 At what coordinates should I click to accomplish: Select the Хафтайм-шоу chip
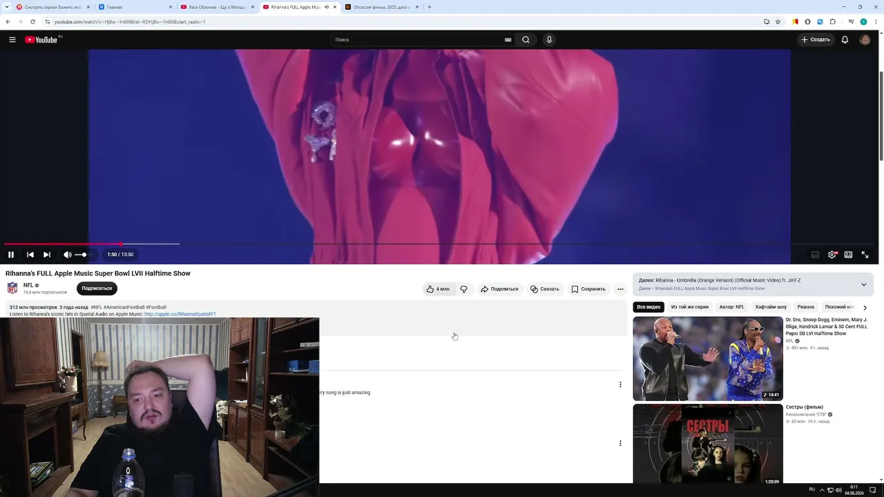pos(771,307)
